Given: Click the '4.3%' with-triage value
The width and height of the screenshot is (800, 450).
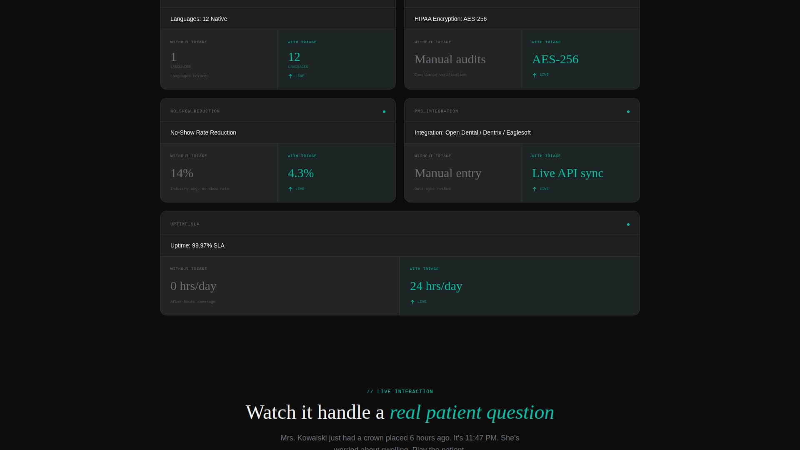Looking at the screenshot, I should pos(301,173).
